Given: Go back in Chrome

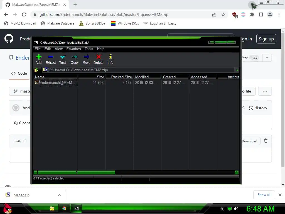Looking at the screenshot, I should pos(6,14).
